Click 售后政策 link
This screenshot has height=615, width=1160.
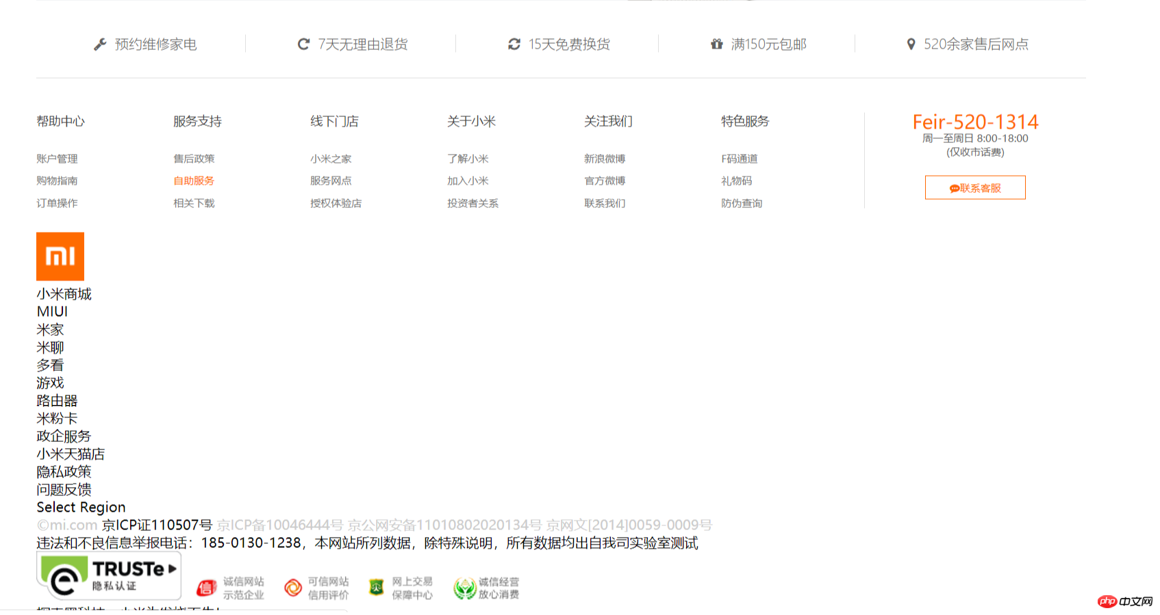[194, 159]
